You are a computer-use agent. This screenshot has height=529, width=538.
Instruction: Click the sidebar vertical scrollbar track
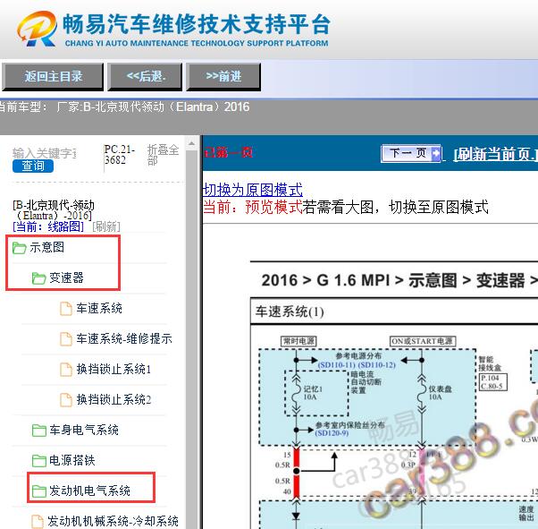191,339
